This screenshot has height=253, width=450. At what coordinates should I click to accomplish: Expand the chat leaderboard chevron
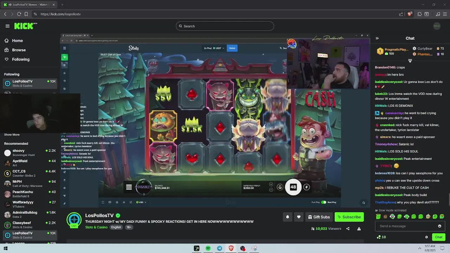click(410, 61)
